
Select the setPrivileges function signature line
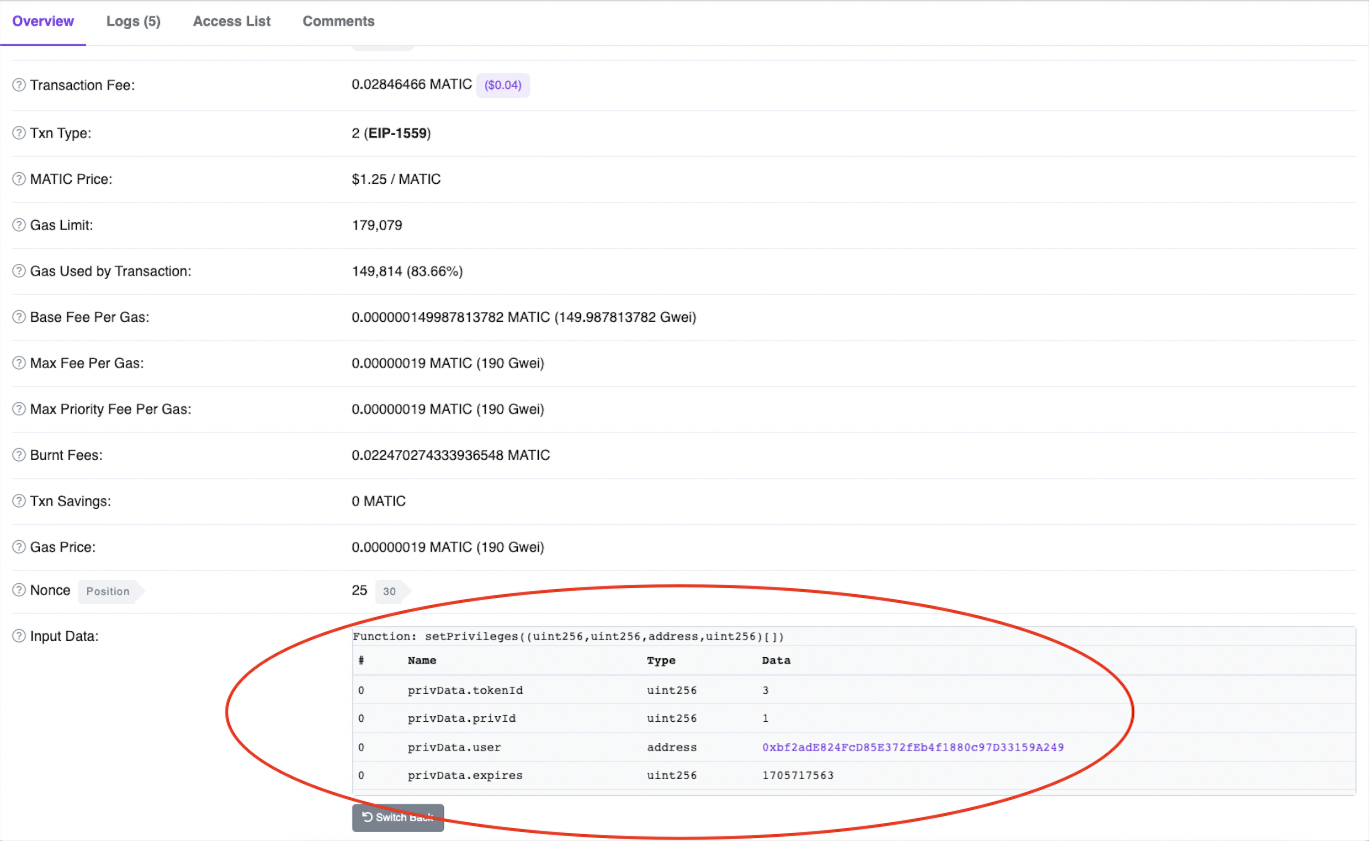click(568, 636)
